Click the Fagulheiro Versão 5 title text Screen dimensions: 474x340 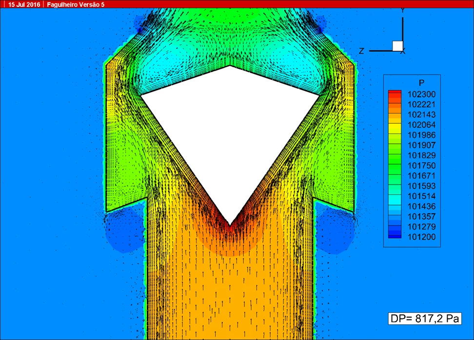point(76,4)
